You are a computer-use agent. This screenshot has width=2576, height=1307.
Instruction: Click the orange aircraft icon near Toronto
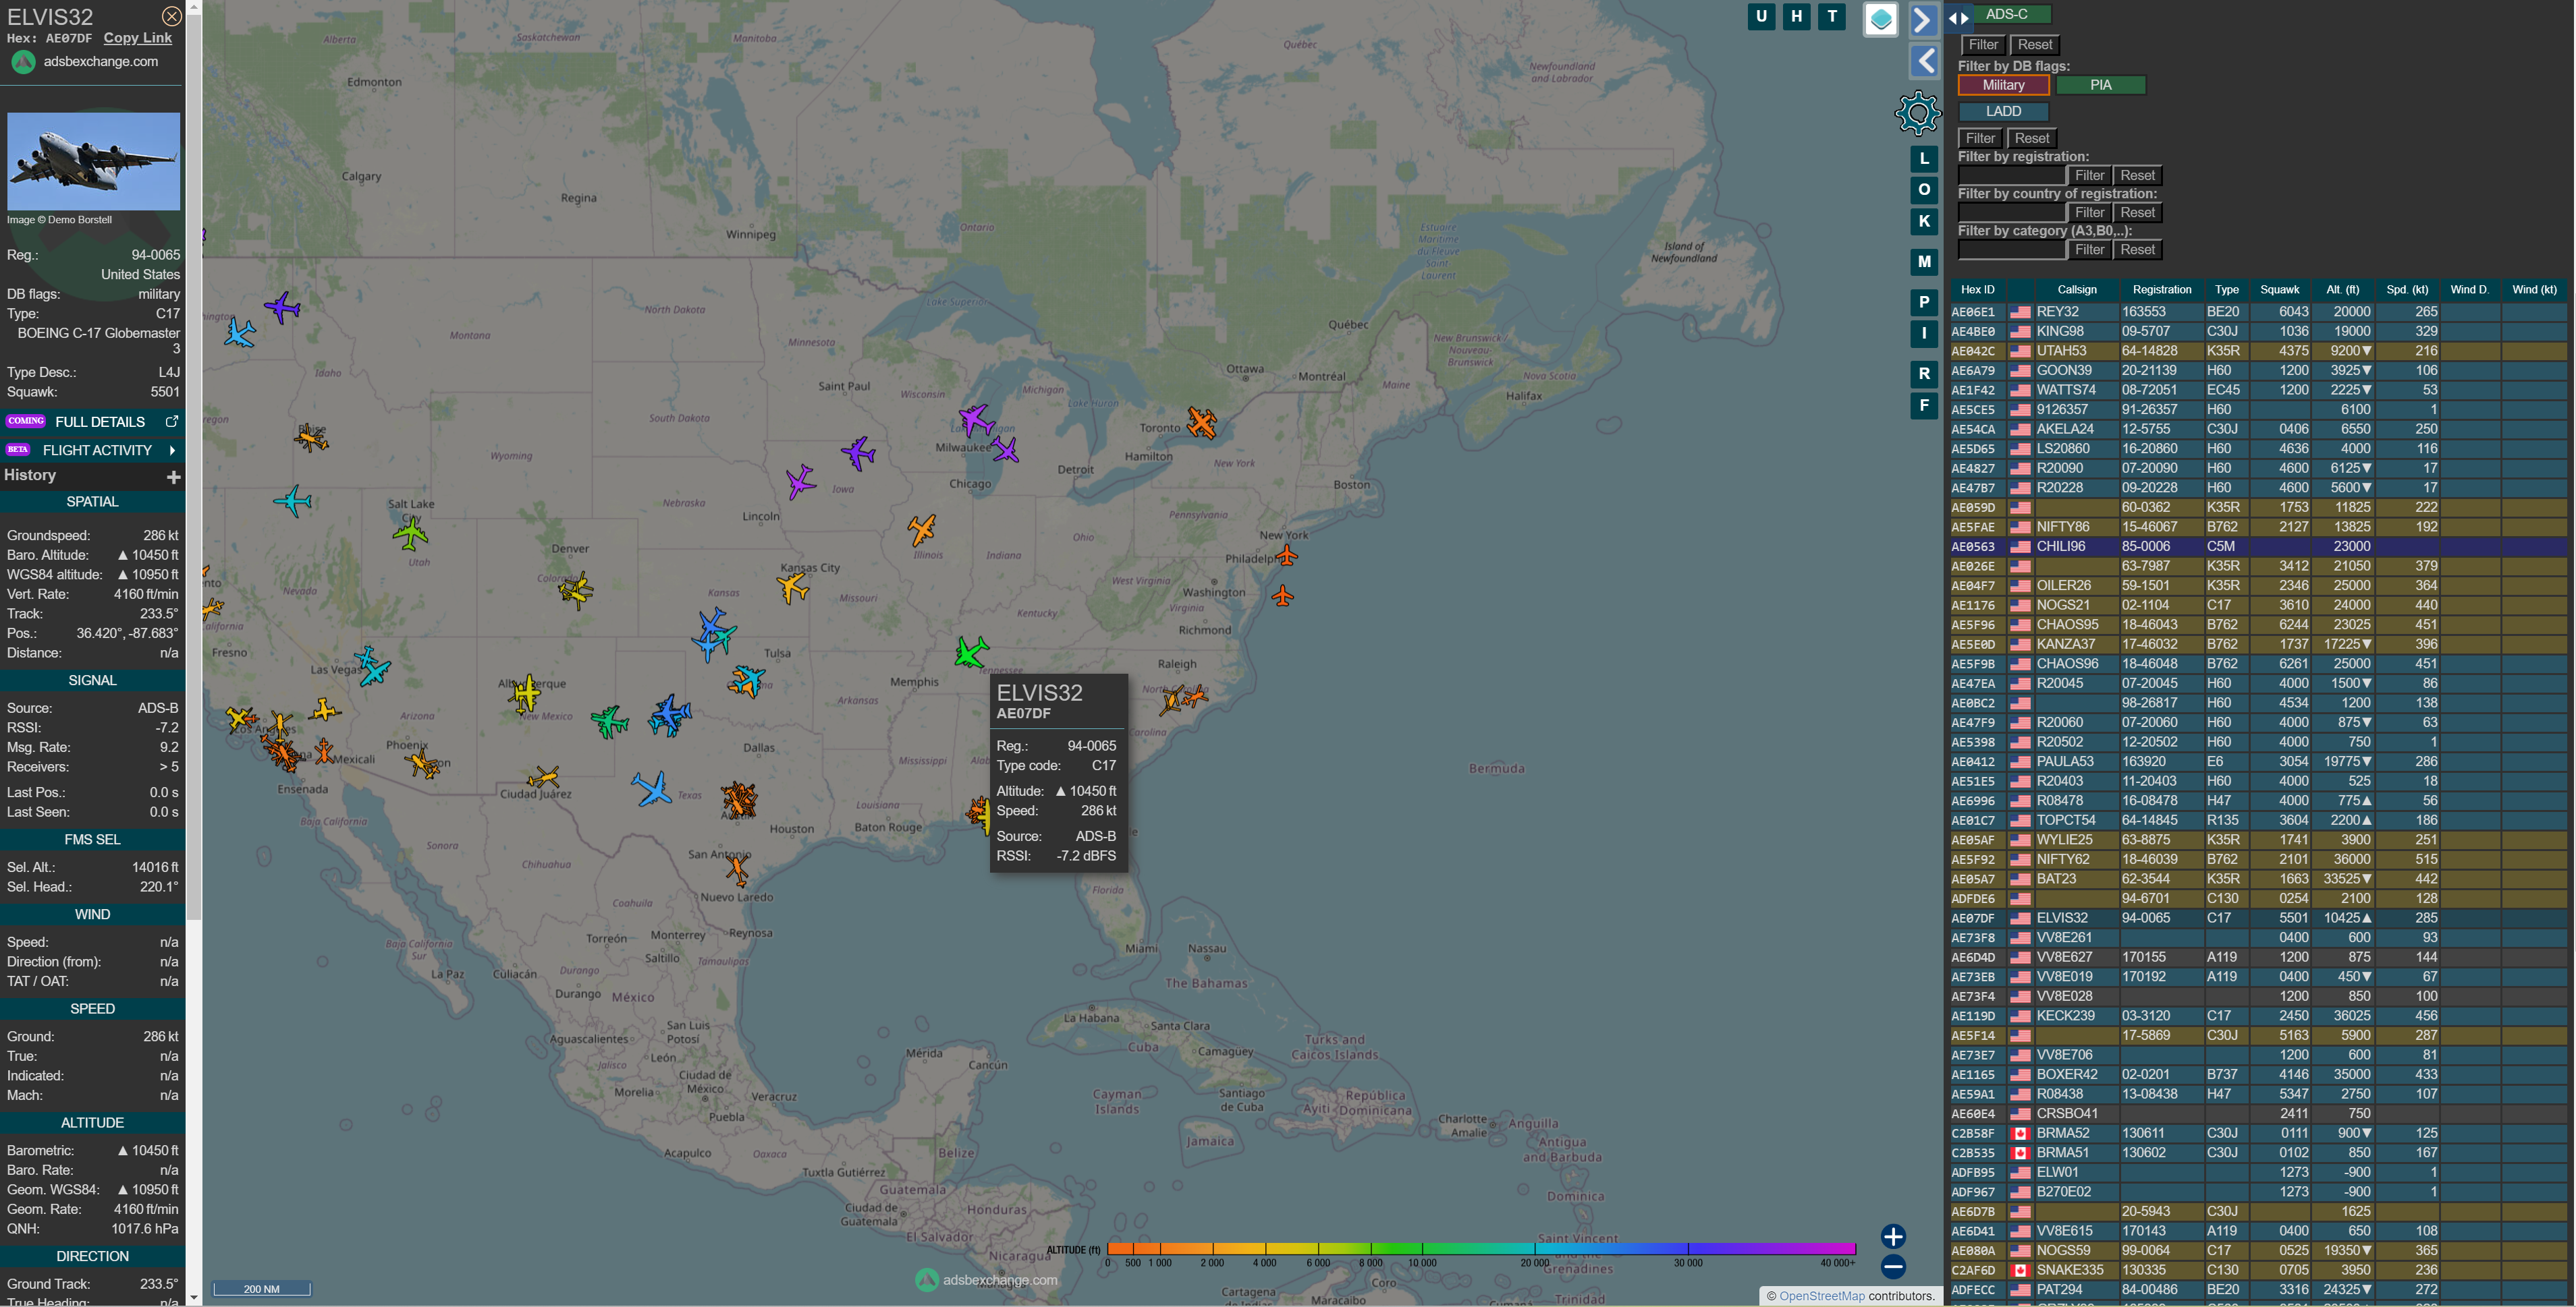tap(1201, 423)
